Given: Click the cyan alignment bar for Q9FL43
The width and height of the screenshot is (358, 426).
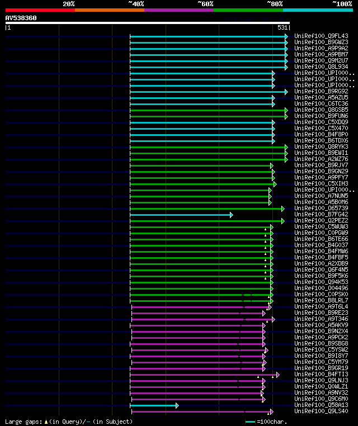Looking at the screenshot, I should (208, 36).
